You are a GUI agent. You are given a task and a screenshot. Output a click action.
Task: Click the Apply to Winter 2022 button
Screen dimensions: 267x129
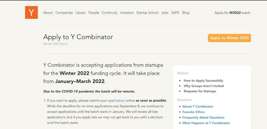(x=229, y=38)
